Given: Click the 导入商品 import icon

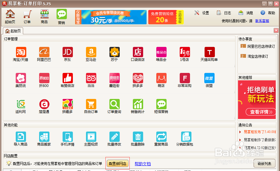Looking at the screenshot, I should (x=21, y=137).
